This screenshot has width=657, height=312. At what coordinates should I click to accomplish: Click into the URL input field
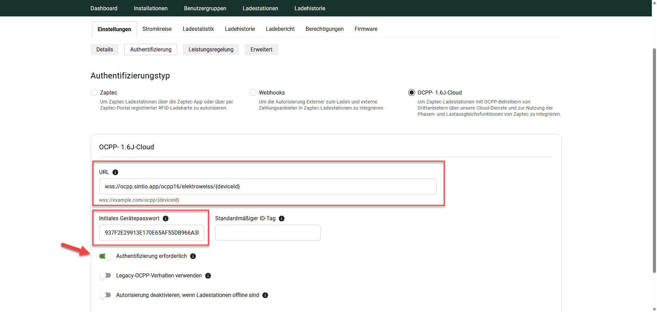pos(268,186)
